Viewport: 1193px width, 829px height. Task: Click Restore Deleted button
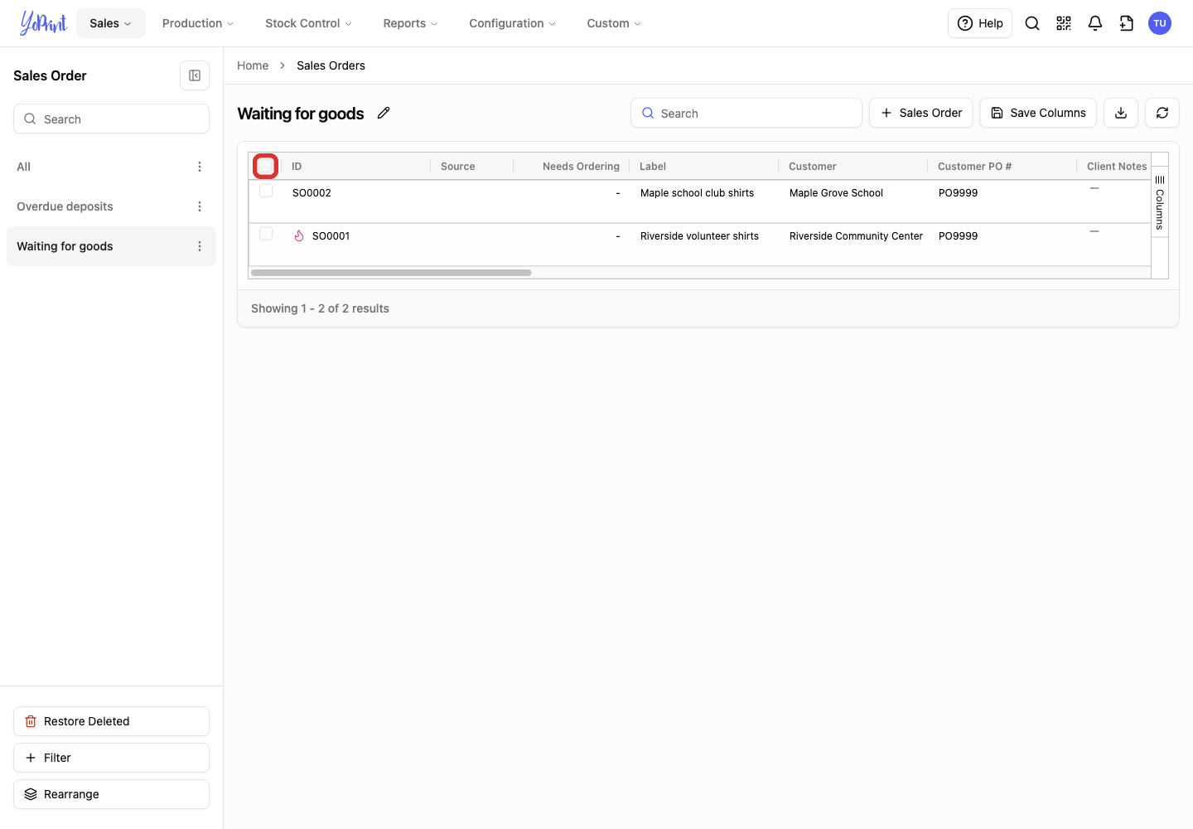(x=111, y=721)
